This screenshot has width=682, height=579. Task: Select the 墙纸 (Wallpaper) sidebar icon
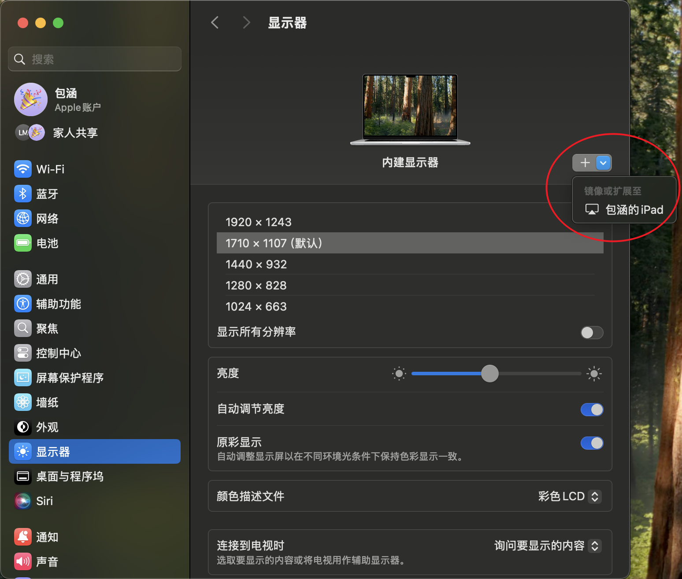point(22,402)
